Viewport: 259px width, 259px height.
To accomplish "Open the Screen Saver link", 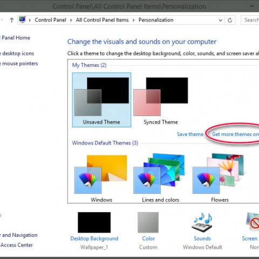I will [250, 238].
